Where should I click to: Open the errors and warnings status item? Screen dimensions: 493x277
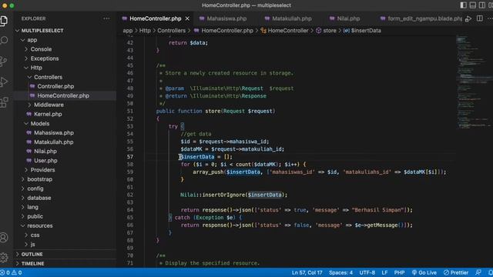[x=12, y=272]
